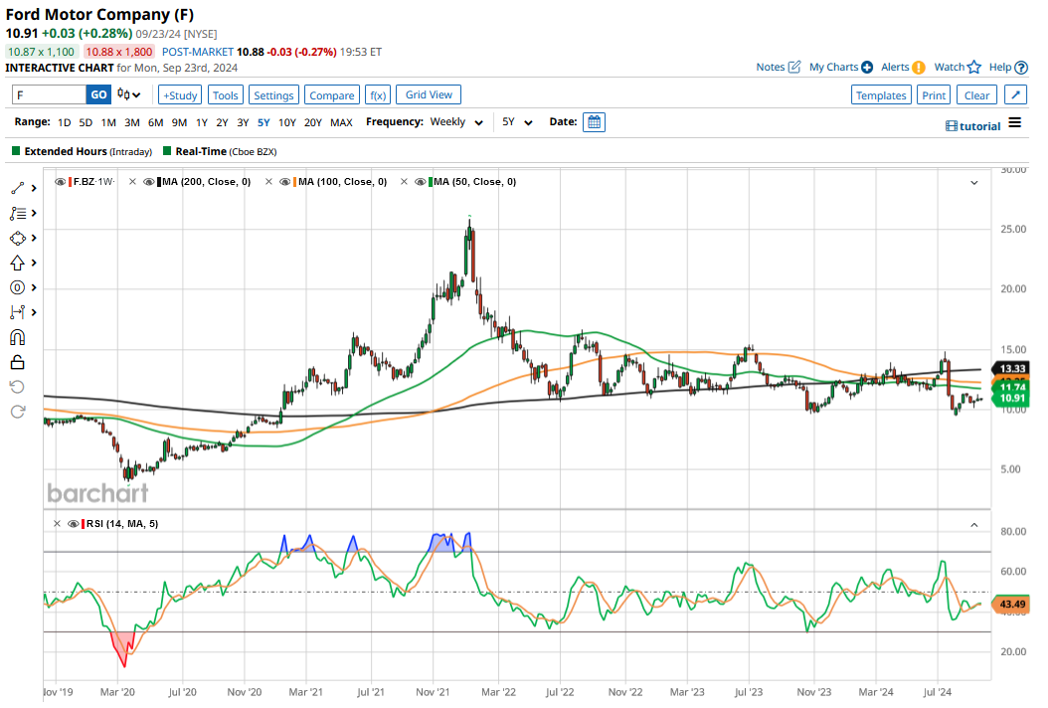Viewport: 1048px width, 708px height.
Task: Click the redo arrow icon
Action: pos(17,412)
